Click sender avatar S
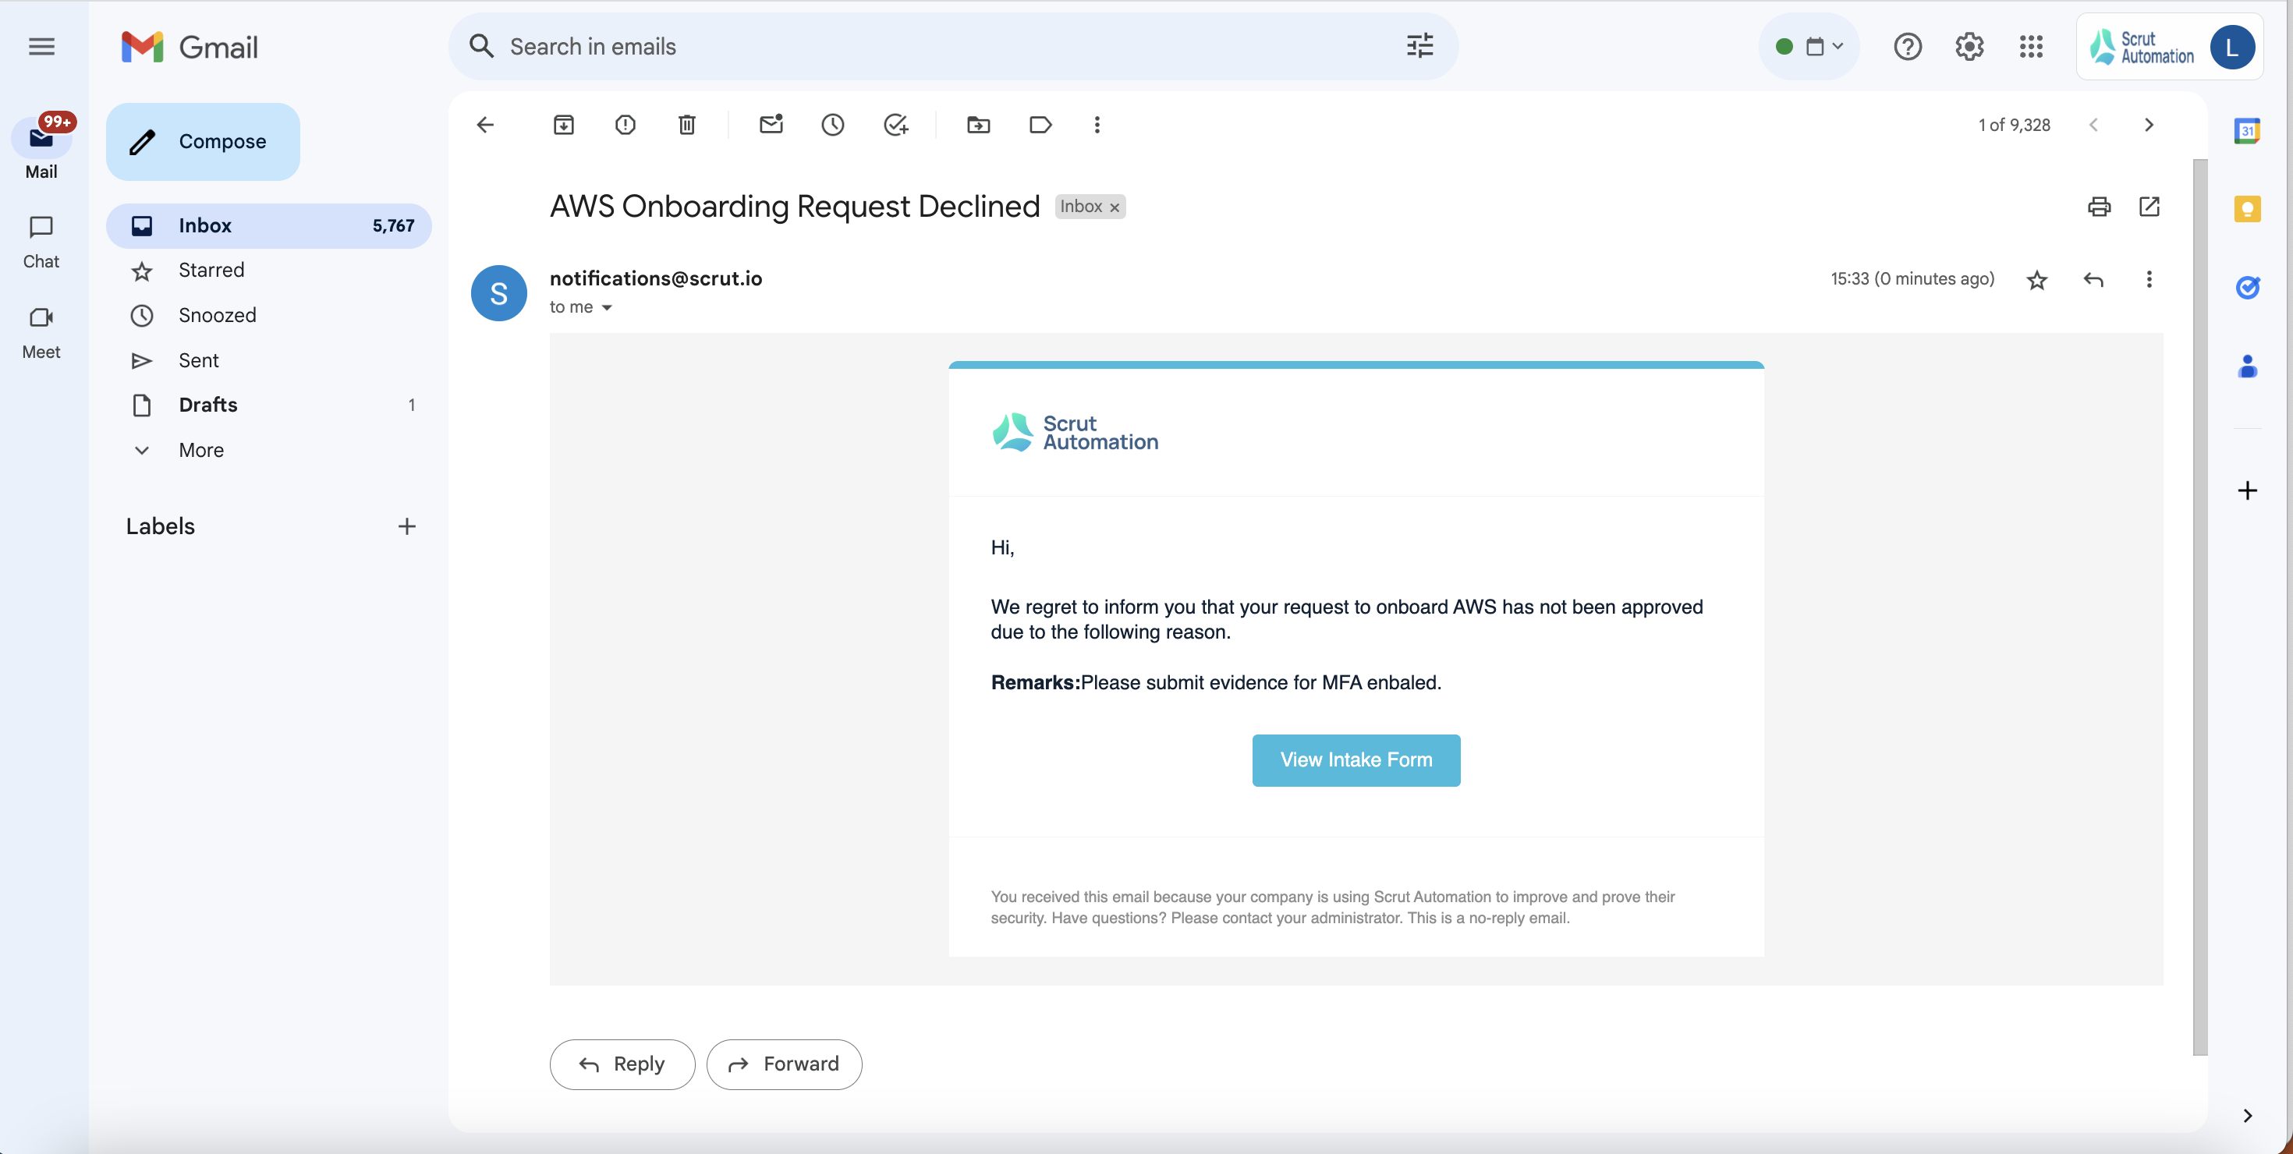2293x1154 pixels. (498, 294)
